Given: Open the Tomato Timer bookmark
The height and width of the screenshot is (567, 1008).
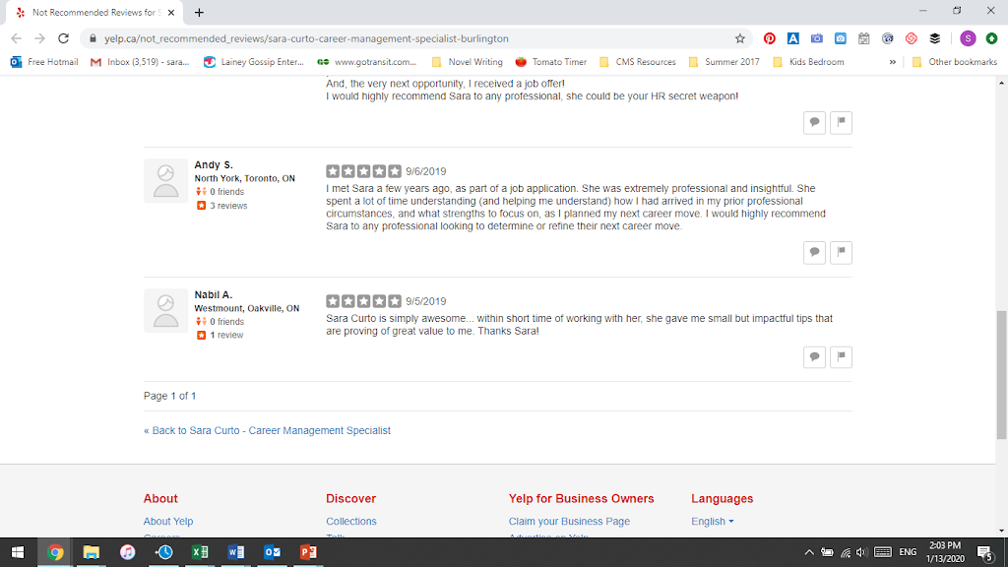Looking at the screenshot, I should 551,62.
